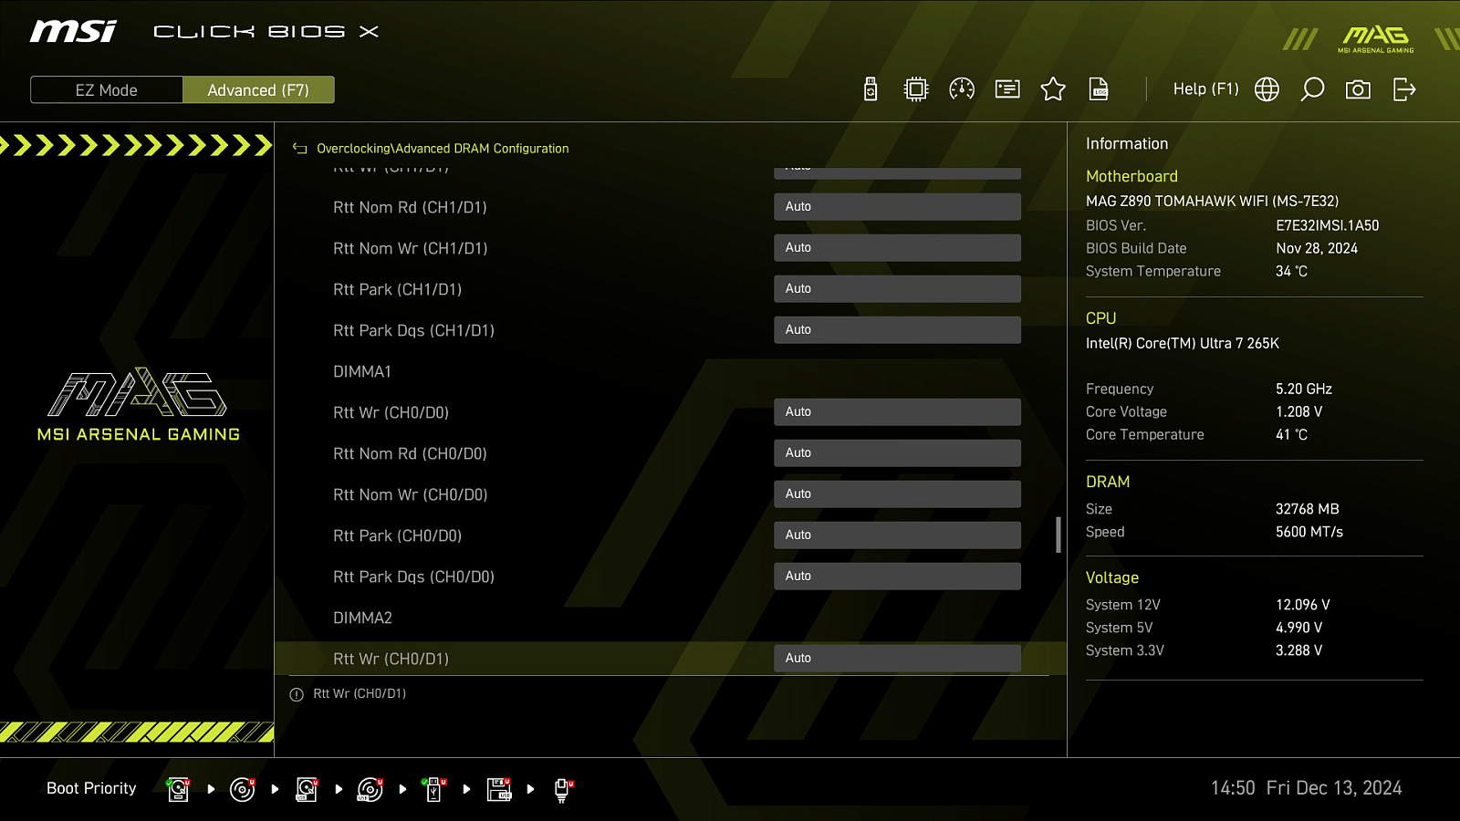
Task: Open the Rtt Nom Wr (CH1/D1) Auto dropdown
Action: (x=897, y=248)
